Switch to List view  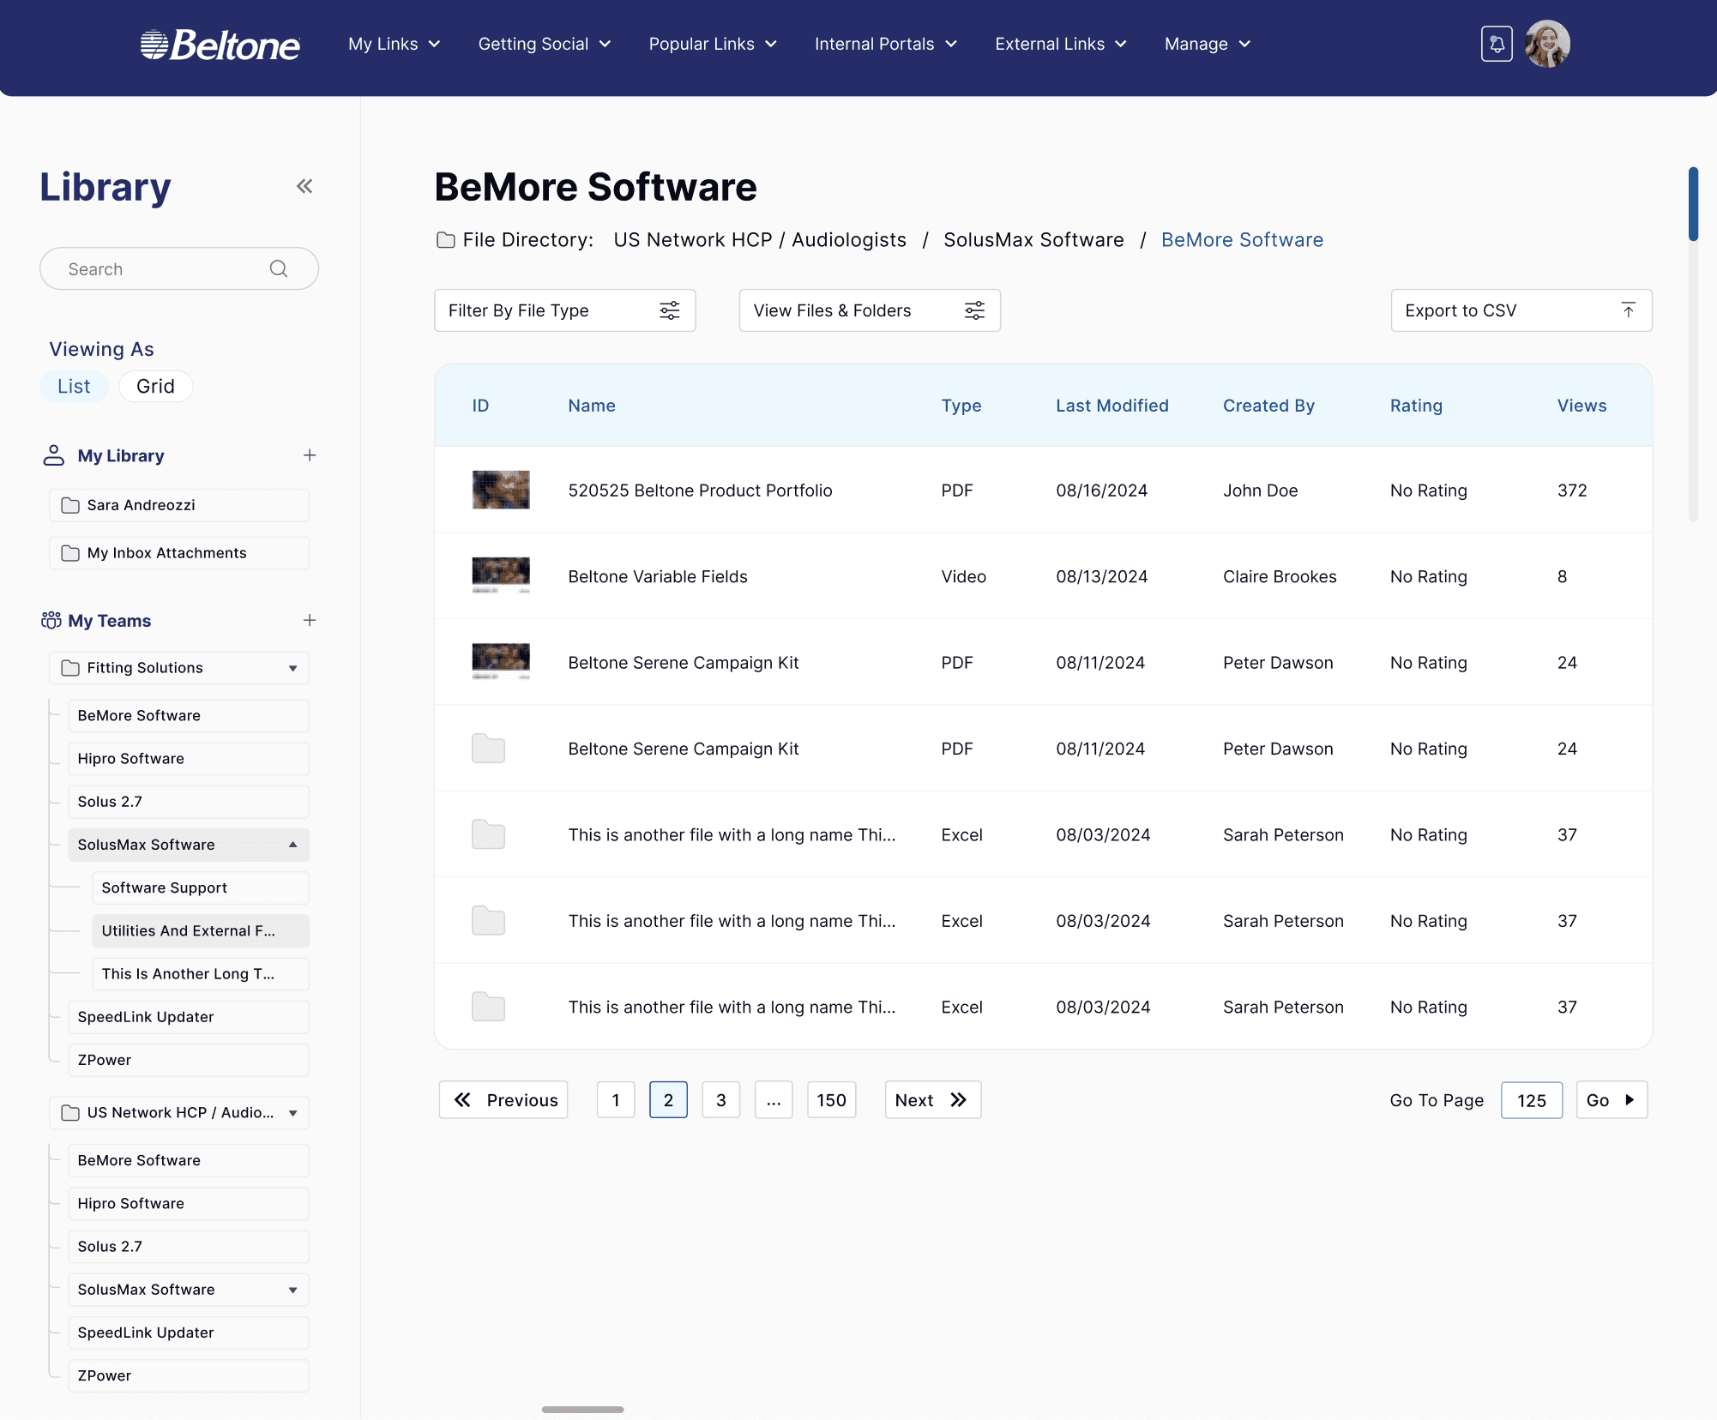pos(74,387)
